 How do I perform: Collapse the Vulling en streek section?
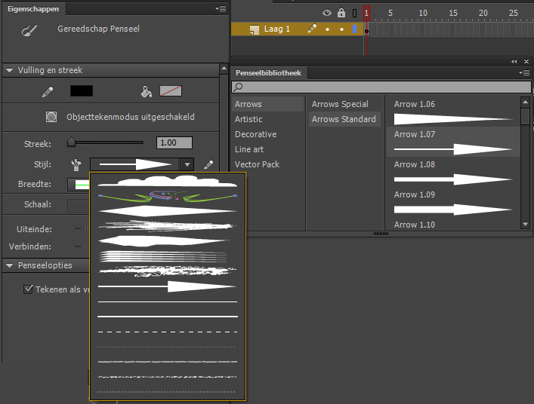tap(10, 70)
